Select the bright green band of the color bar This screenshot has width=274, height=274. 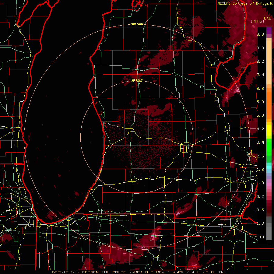[x=269, y=147]
